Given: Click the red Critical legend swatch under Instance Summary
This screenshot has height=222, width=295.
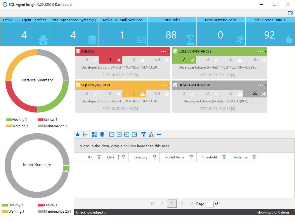Looking at the screenshot, I should click(x=41, y=120).
